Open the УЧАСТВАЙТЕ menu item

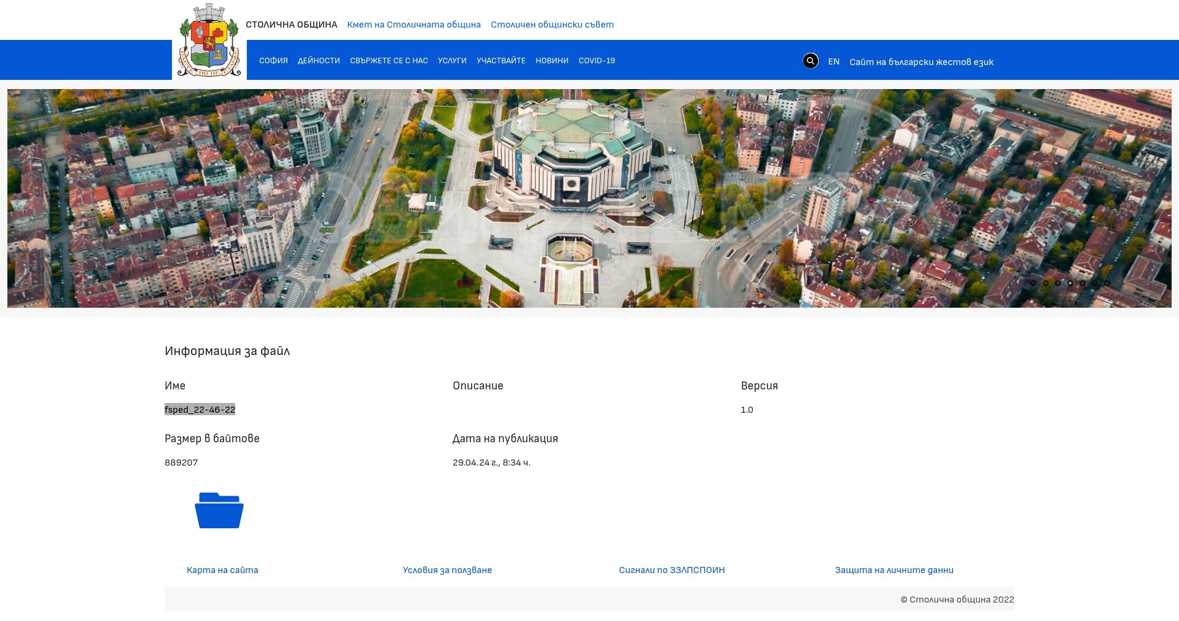click(x=501, y=61)
